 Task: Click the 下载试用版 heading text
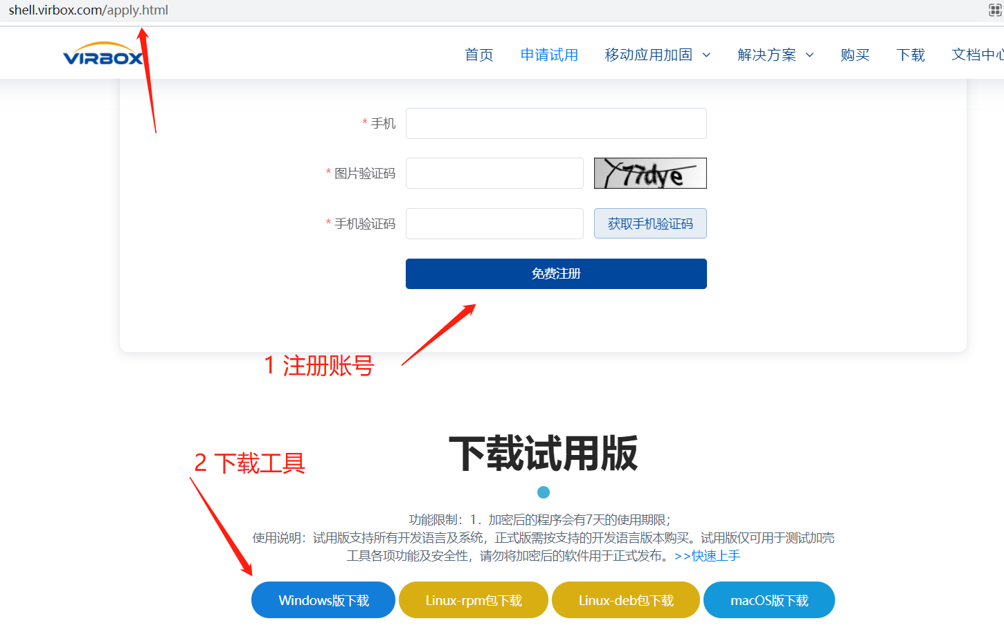(x=544, y=454)
